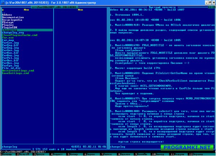Click the left panel first 'Имя' column header

point(26,10)
